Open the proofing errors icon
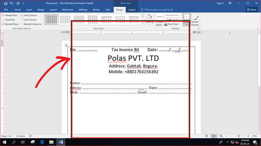This screenshot has width=261, height=146. [30, 136]
